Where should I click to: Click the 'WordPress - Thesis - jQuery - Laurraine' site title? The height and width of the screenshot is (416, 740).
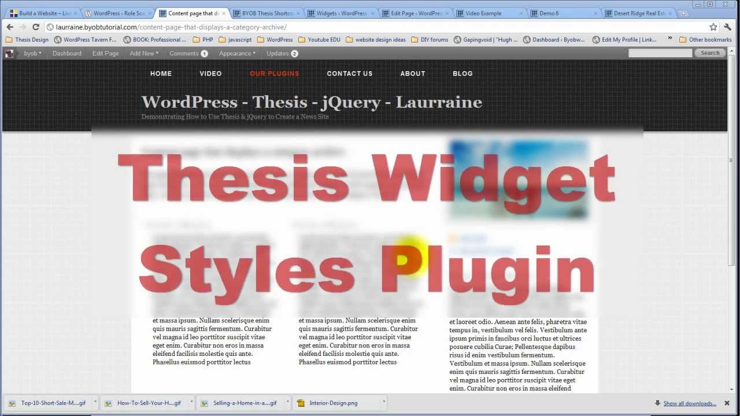point(312,102)
